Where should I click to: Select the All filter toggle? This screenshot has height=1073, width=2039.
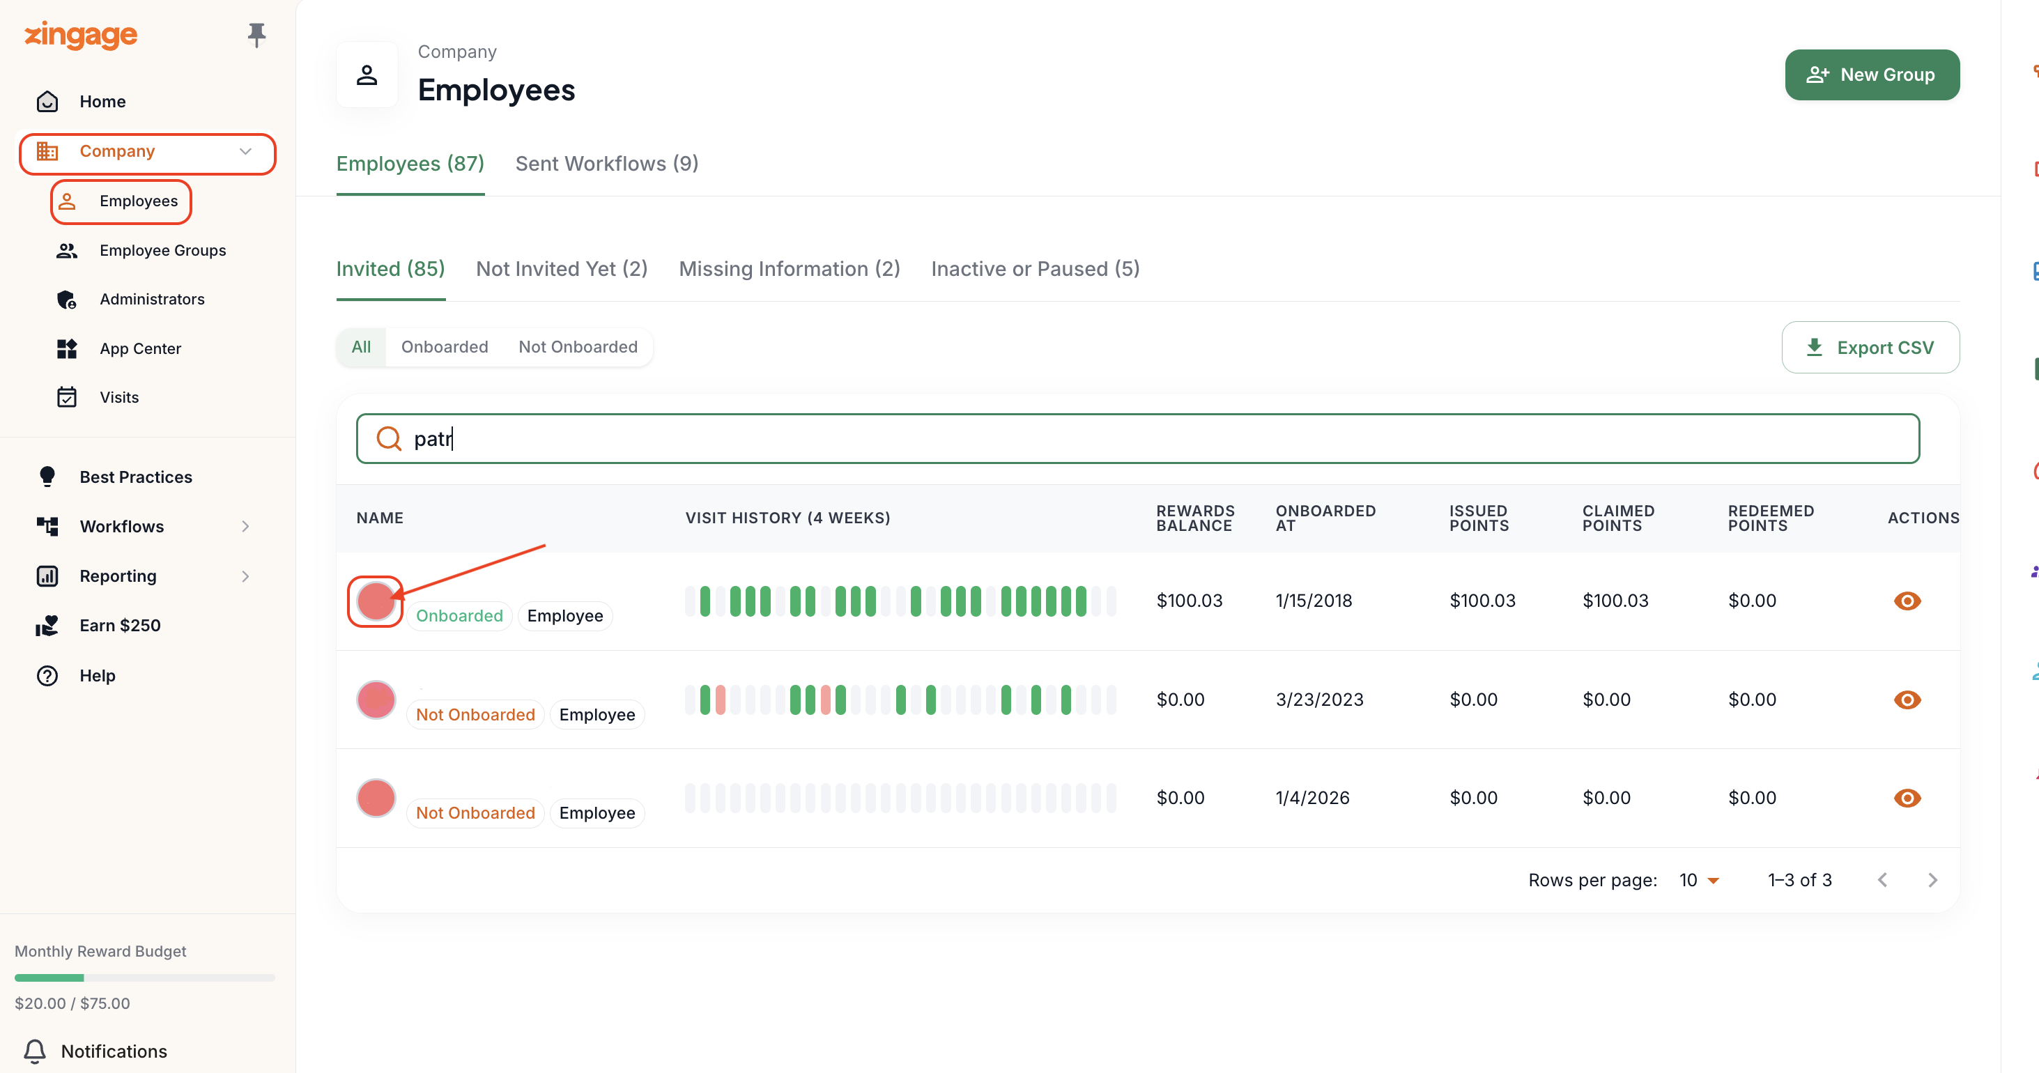coord(361,346)
